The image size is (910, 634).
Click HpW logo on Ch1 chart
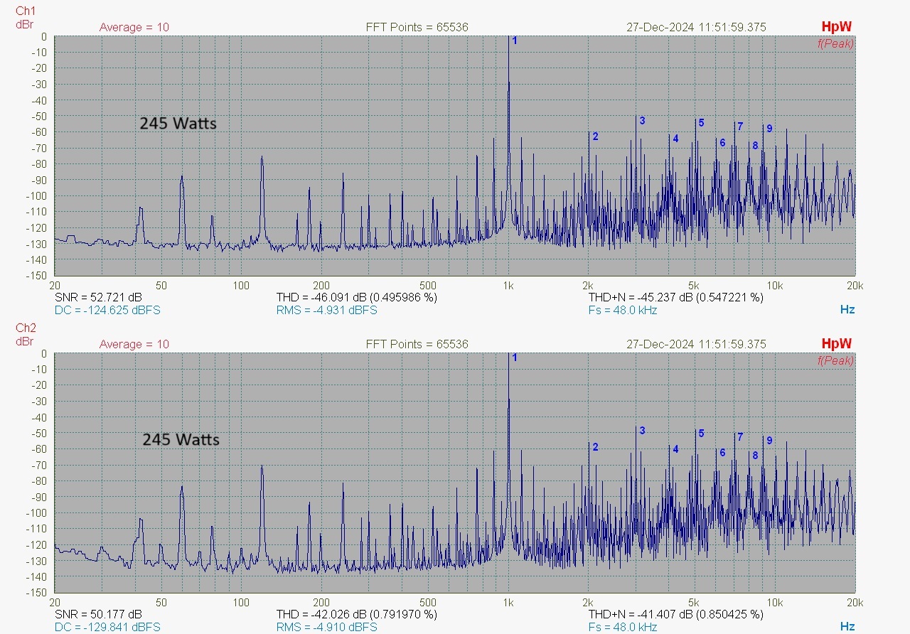[x=836, y=27]
